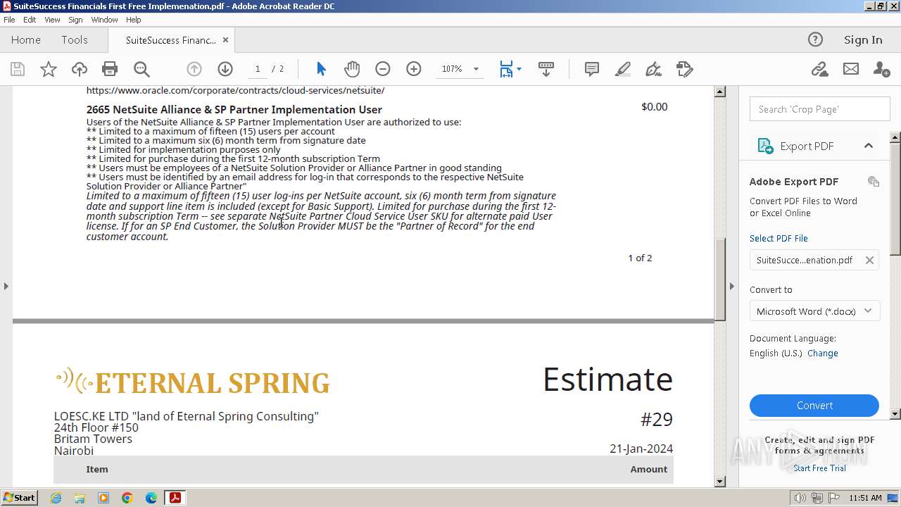The width and height of the screenshot is (901, 507).
Task: Go to the next page arrow
Action: (225, 69)
